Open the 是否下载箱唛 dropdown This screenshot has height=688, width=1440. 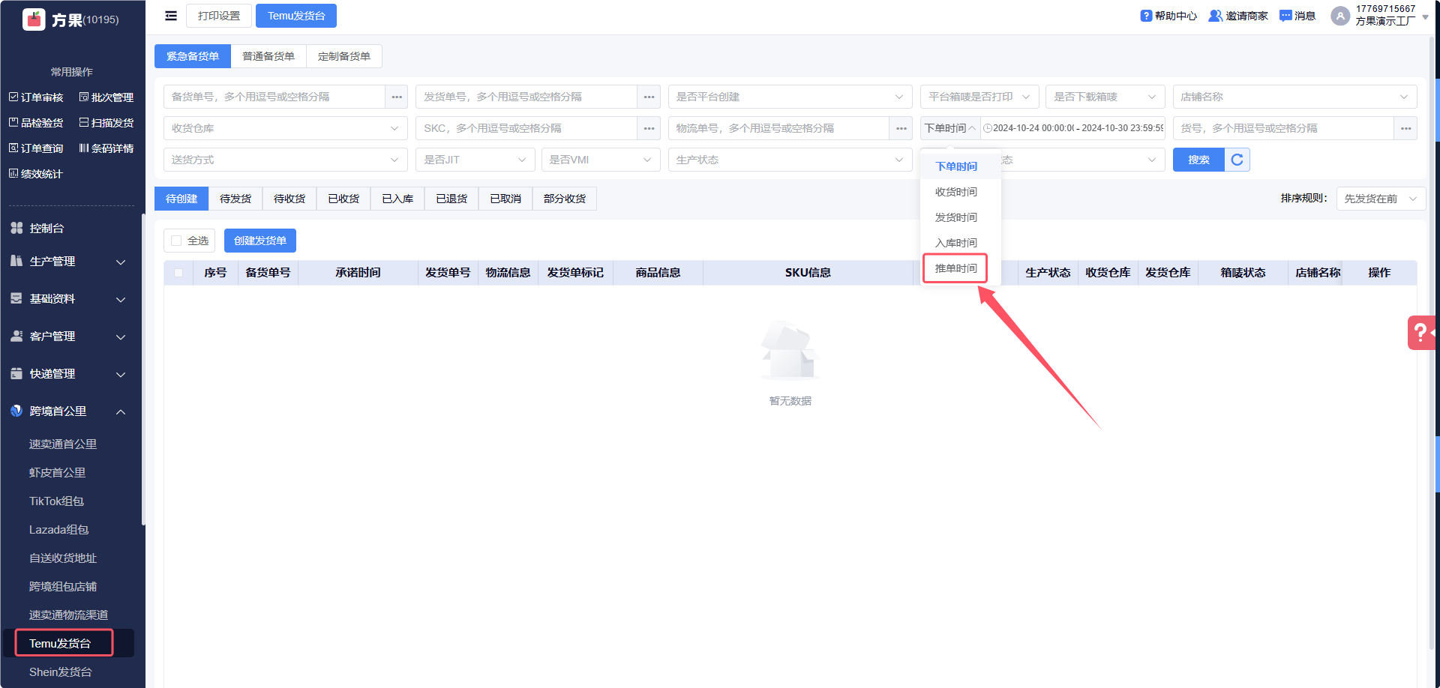pos(1105,97)
